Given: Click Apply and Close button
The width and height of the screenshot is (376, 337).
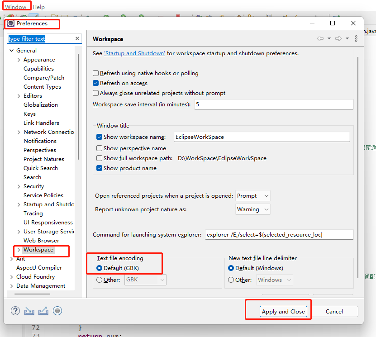Looking at the screenshot, I should (283, 311).
